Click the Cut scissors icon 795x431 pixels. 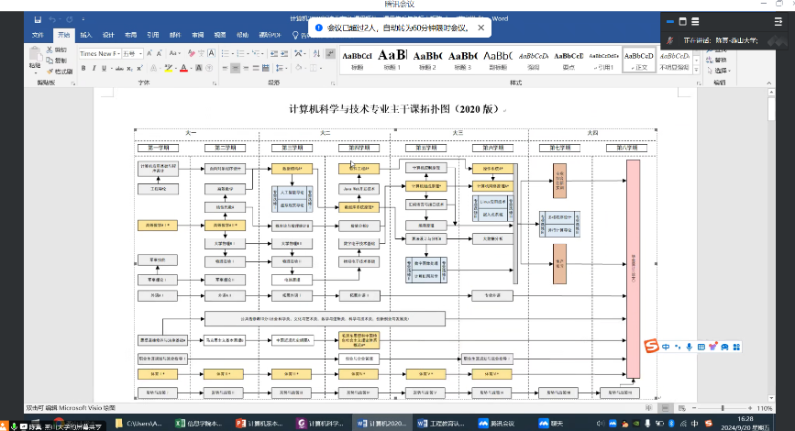click(50, 50)
